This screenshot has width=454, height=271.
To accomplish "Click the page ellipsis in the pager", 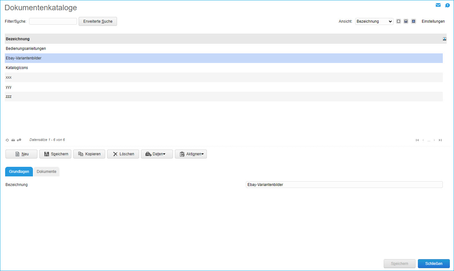I will pos(429,140).
